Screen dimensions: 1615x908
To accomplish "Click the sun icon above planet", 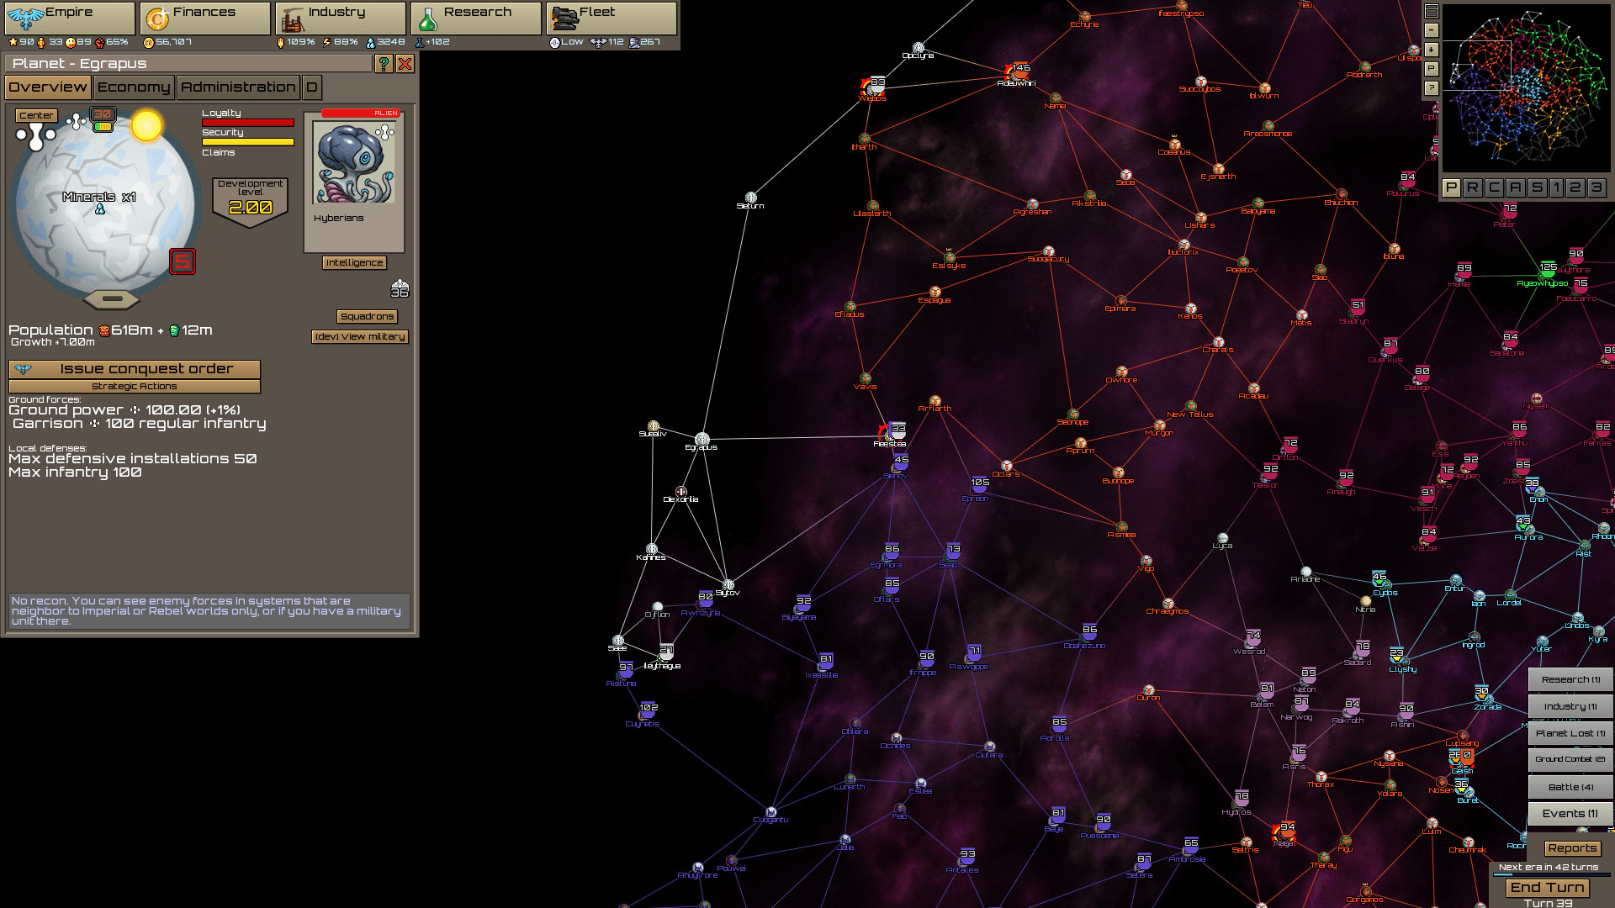I will click(x=146, y=126).
